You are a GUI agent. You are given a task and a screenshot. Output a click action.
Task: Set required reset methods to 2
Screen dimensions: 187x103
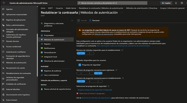(89, 53)
